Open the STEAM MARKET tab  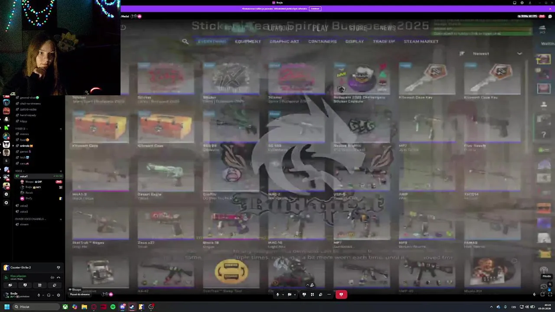tap(421, 42)
